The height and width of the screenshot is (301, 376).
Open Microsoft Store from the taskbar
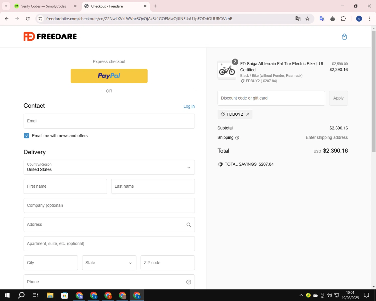pos(64,295)
